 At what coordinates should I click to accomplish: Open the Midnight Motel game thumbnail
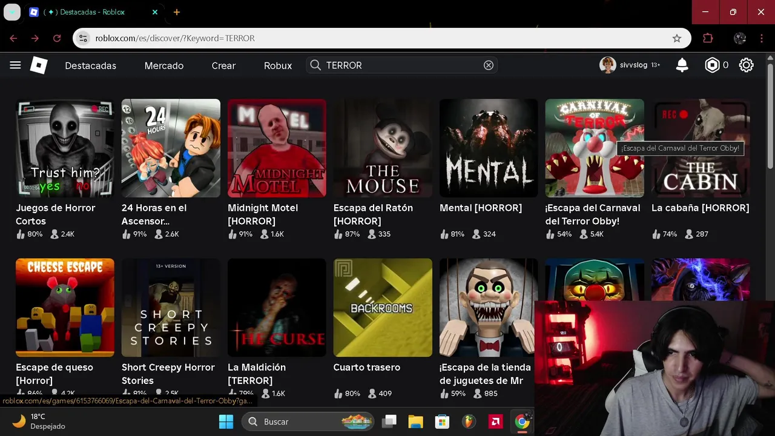[x=277, y=148]
